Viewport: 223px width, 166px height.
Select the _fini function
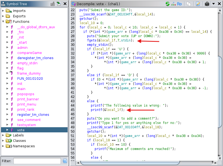pyautogui.click(x=21, y=32)
